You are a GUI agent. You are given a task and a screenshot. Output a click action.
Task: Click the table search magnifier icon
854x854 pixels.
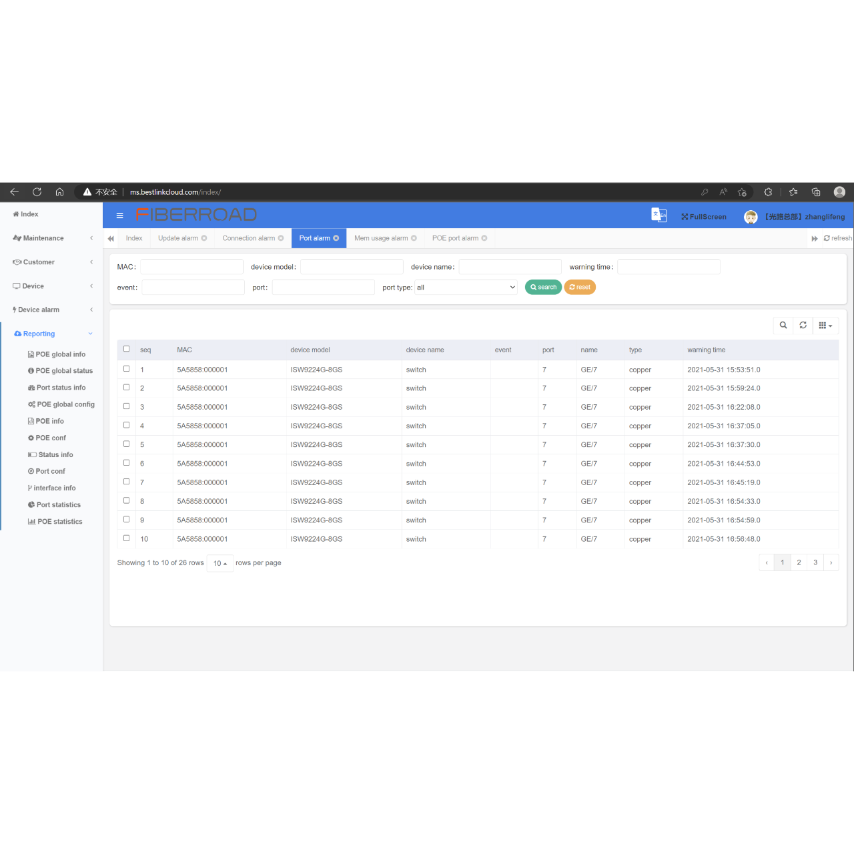pos(783,326)
